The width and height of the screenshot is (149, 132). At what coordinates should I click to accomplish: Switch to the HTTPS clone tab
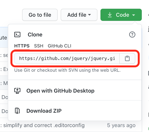click(x=22, y=46)
